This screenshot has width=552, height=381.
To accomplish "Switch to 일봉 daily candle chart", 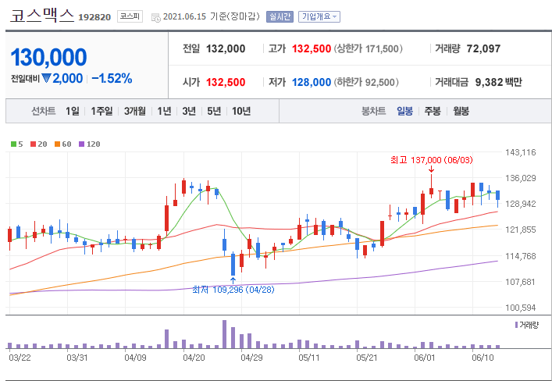I will pos(404,112).
